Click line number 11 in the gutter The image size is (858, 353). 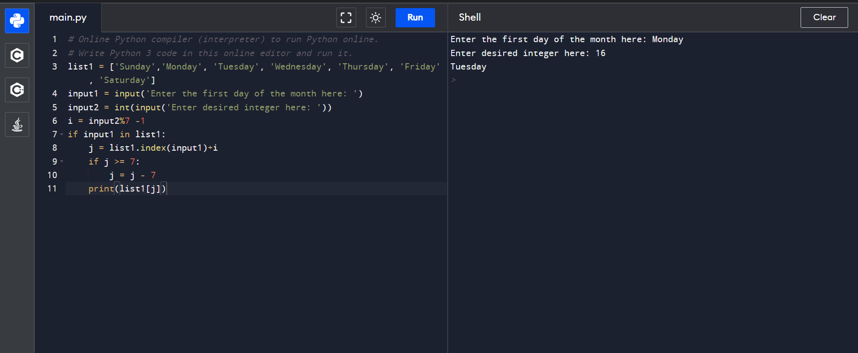[x=52, y=189]
